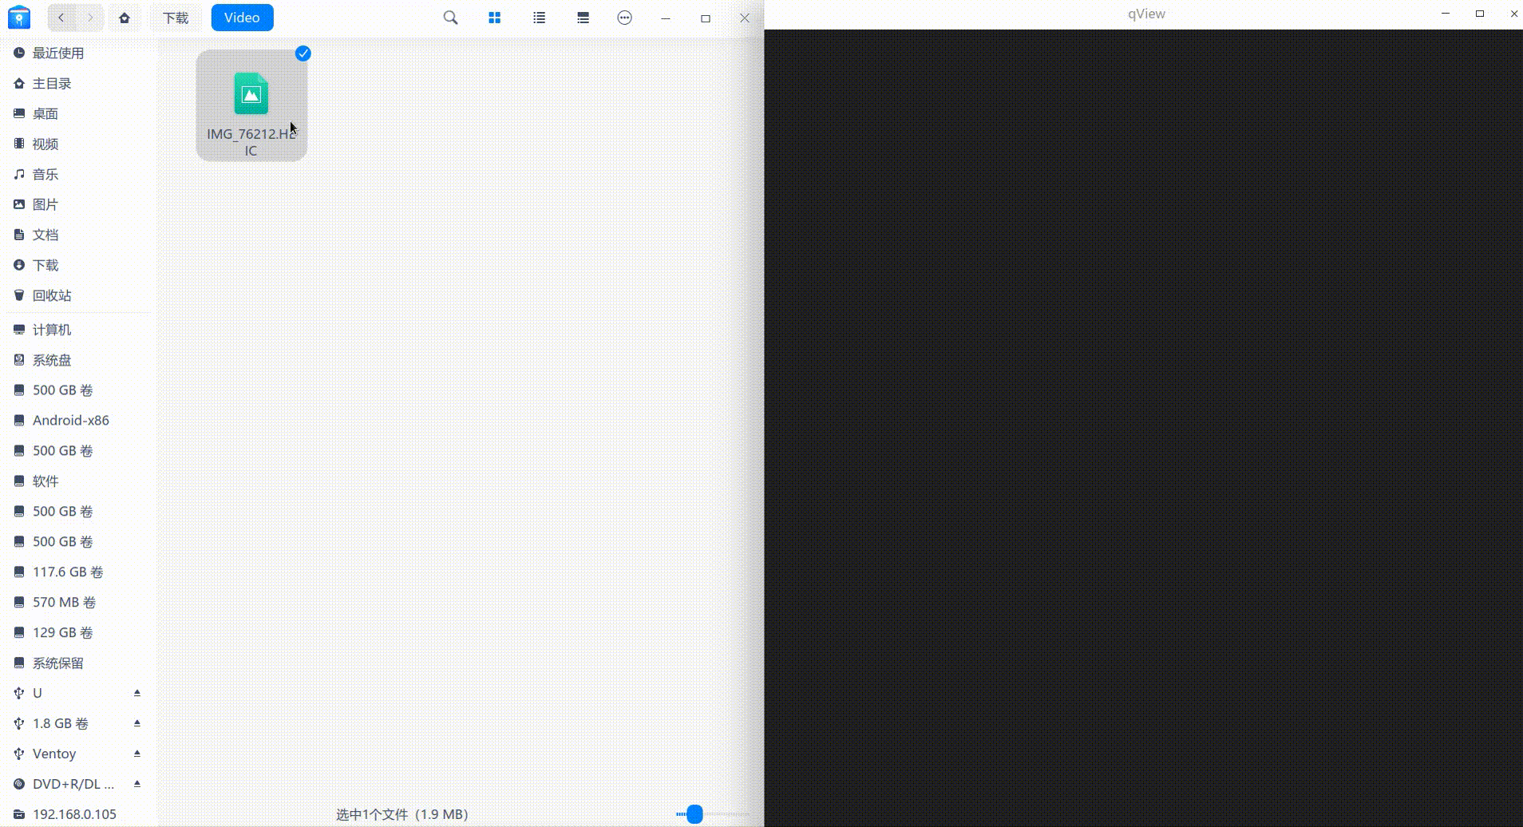Screen dimensions: 1523x827
Task: Switch to icon grid view
Action: pyautogui.click(x=494, y=18)
